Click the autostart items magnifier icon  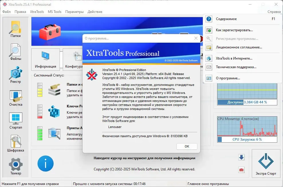click(x=54, y=133)
